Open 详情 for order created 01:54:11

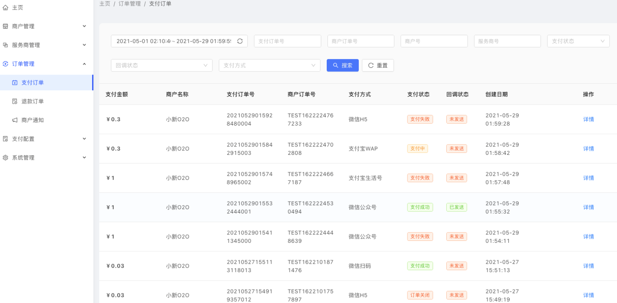tap(588, 236)
